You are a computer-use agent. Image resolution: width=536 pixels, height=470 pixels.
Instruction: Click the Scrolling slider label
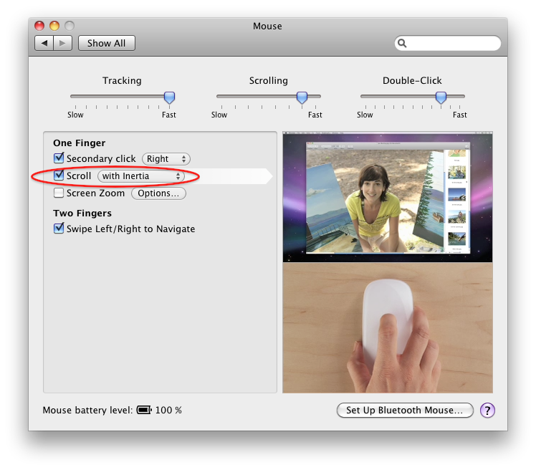coord(269,81)
